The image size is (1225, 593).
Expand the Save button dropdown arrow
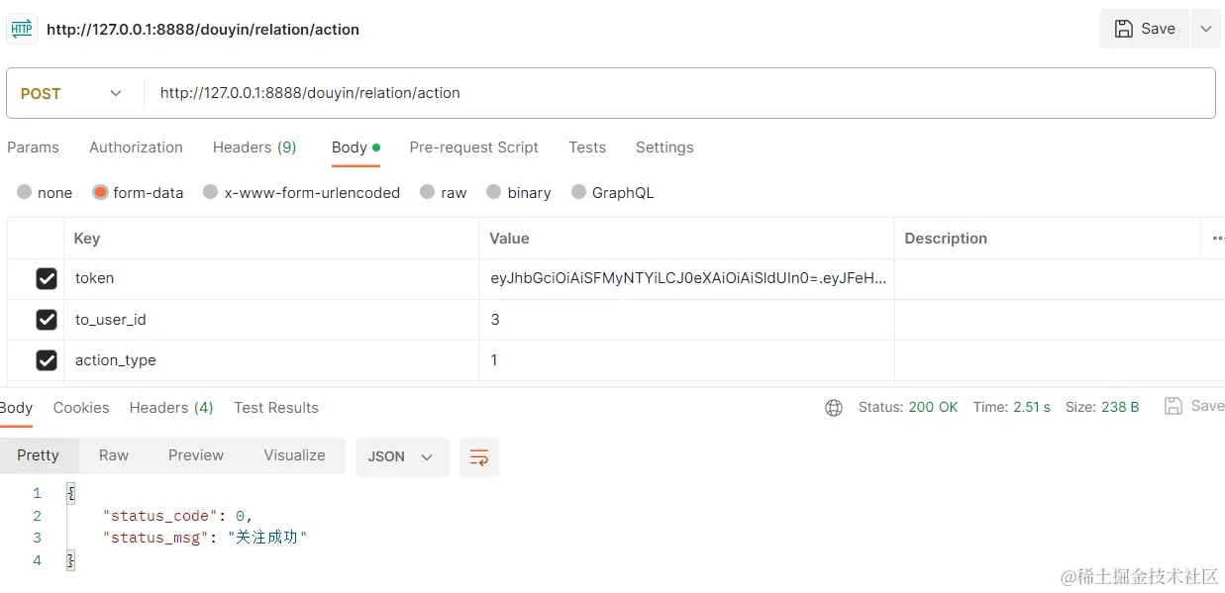pyautogui.click(x=1206, y=29)
